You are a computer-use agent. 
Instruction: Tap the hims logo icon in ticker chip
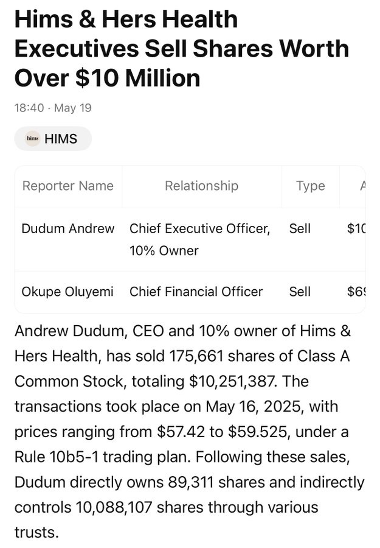(x=32, y=138)
